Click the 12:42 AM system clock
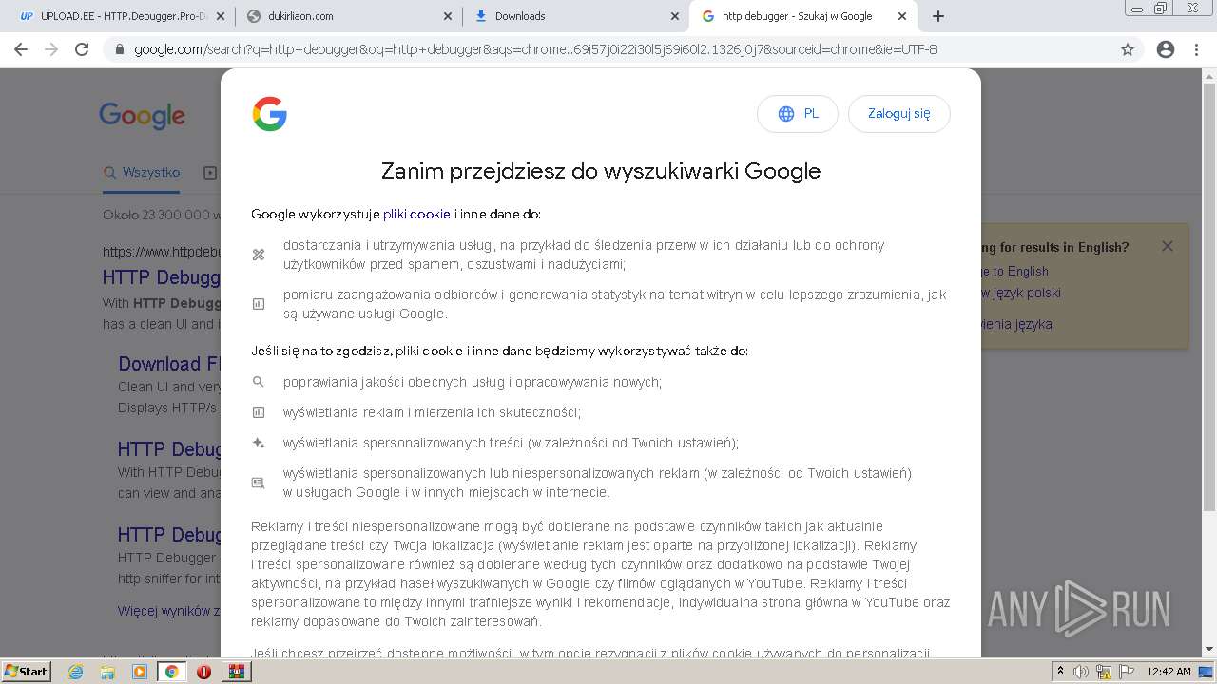The width and height of the screenshot is (1217, 684). [x=1169, y=672]
